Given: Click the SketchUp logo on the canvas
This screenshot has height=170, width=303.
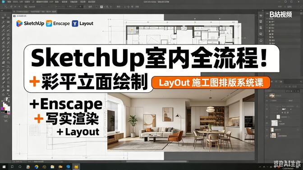Looking at the screenshot, I should coord(19,23).
